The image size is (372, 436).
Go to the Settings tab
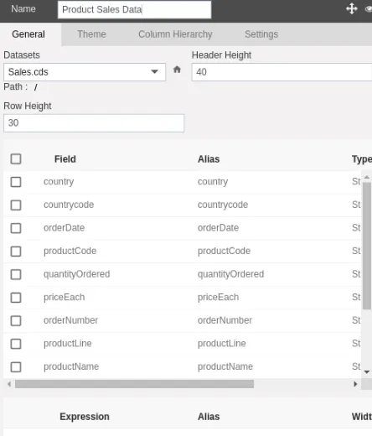261,34
